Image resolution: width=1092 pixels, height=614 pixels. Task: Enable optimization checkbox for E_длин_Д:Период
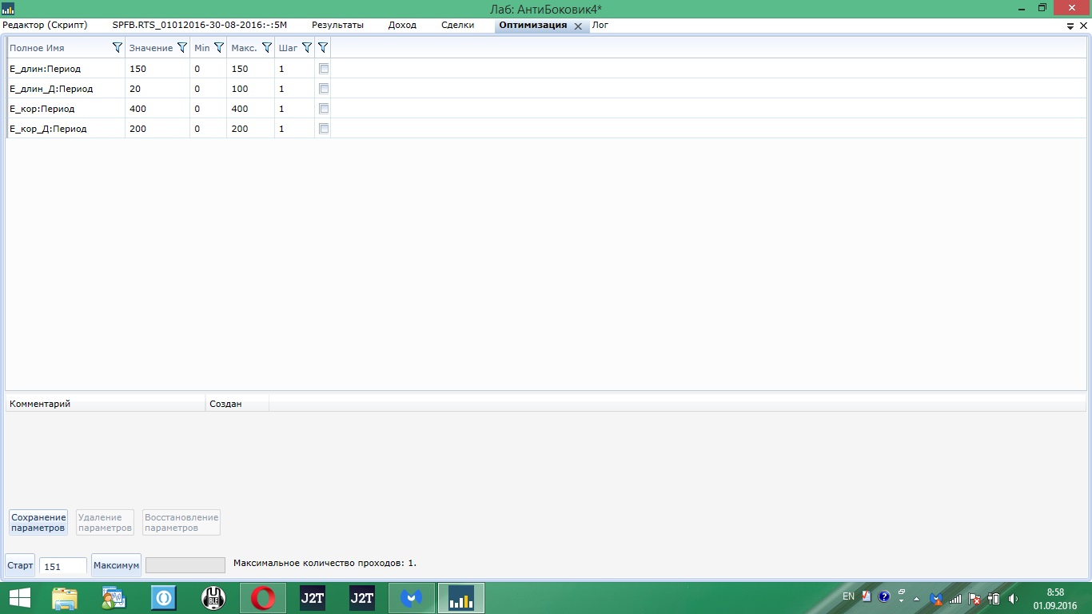324,89
